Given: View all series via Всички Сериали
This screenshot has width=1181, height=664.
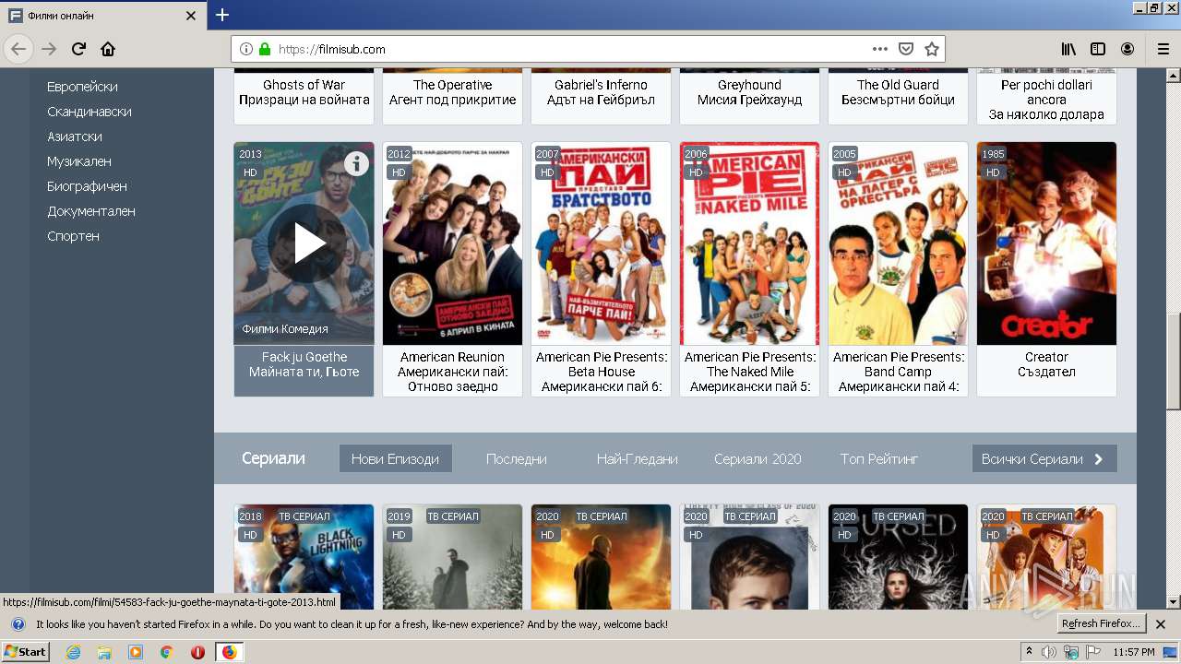Looking at the screenshot, I should point(1044,459).
